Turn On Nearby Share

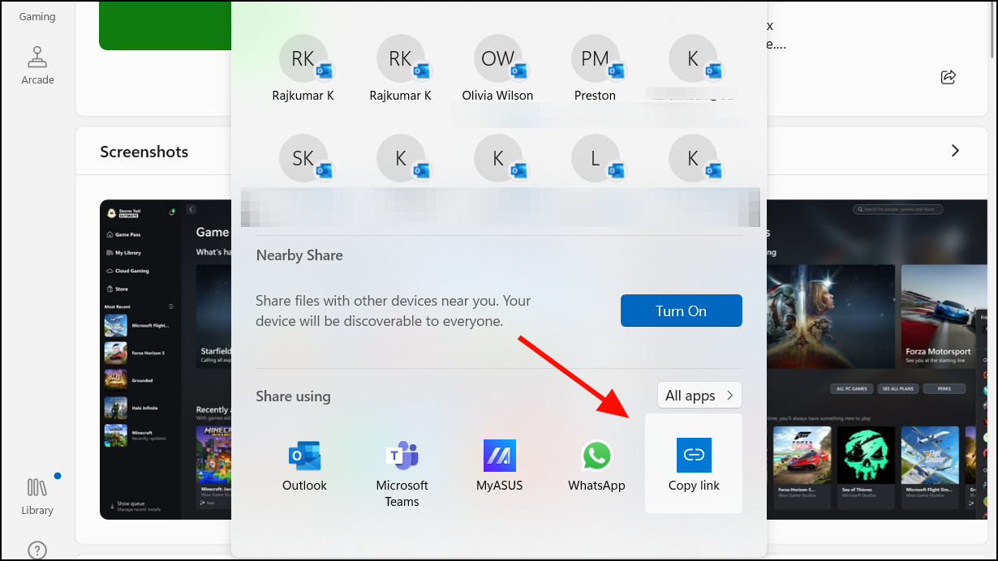pos(681,310)
